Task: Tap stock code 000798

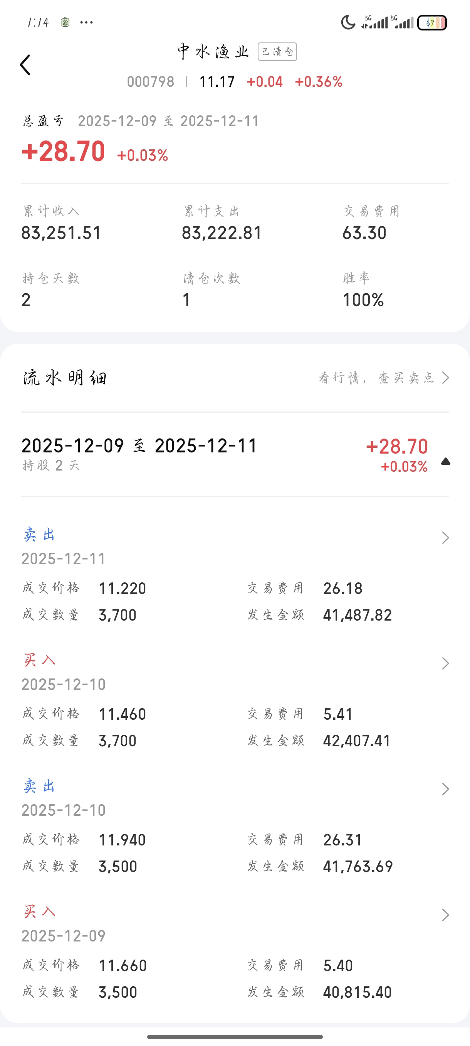Action: click(151, 82)
